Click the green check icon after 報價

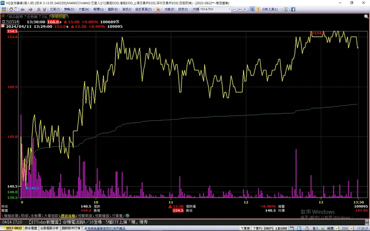pyautogui.click(x=336, y=229)
